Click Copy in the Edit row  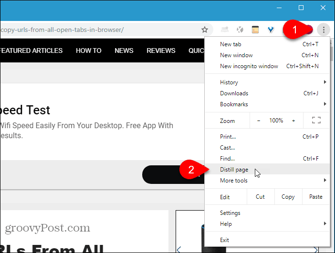click(288, 197)
